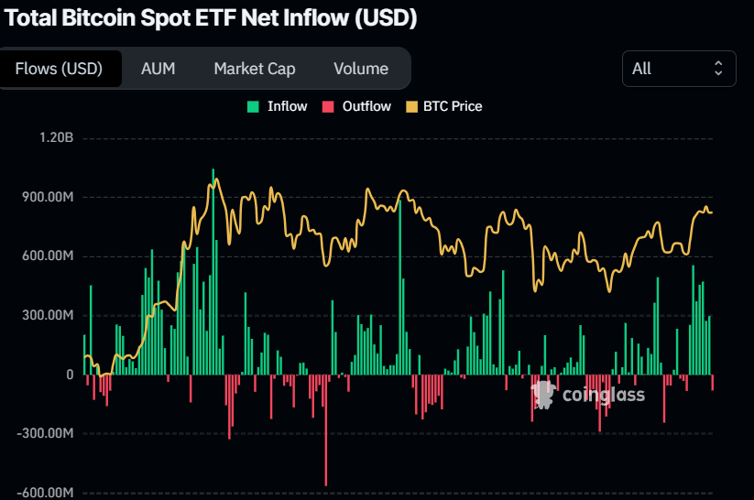Click the coinglass watermark text
This screenshot has height=500, width=754.
(603, 395)
